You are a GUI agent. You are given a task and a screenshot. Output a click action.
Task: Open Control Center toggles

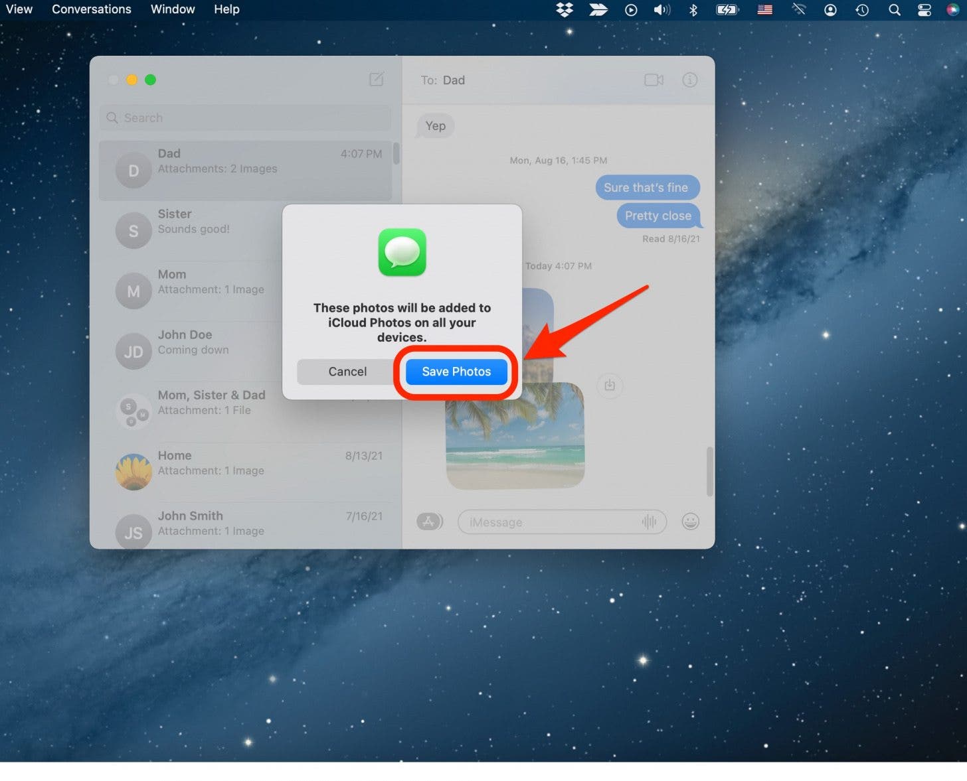click(x=924, y=9)
